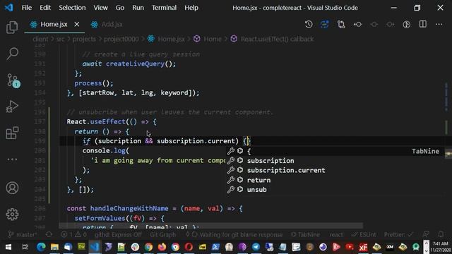
Task: Toggle file blame annotations icon in toolbar
Action: tap(407, 25)
